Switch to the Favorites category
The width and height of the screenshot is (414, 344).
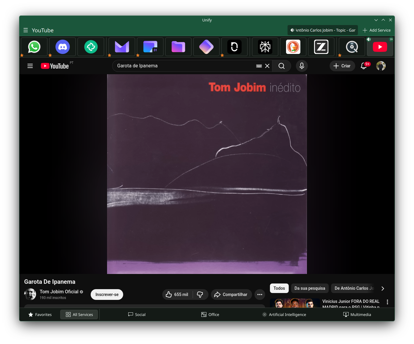pos(40,314)
